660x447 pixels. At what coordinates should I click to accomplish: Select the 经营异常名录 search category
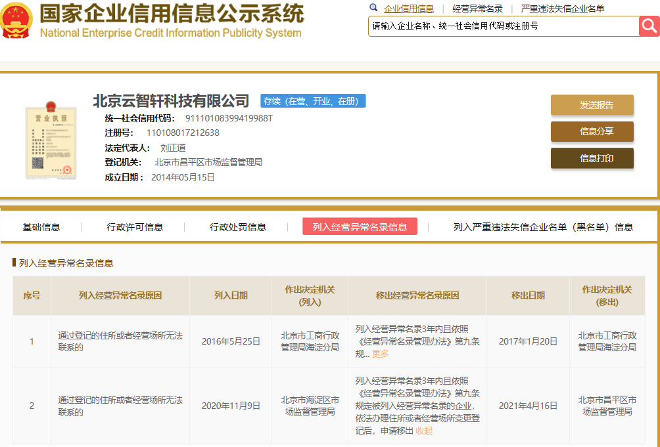[477, 9]
